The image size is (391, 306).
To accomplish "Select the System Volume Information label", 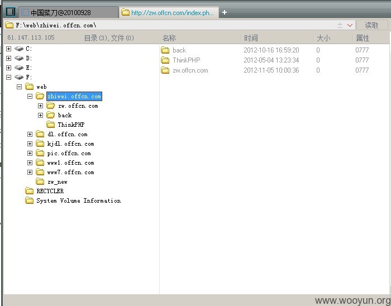I will coord(79,200).
